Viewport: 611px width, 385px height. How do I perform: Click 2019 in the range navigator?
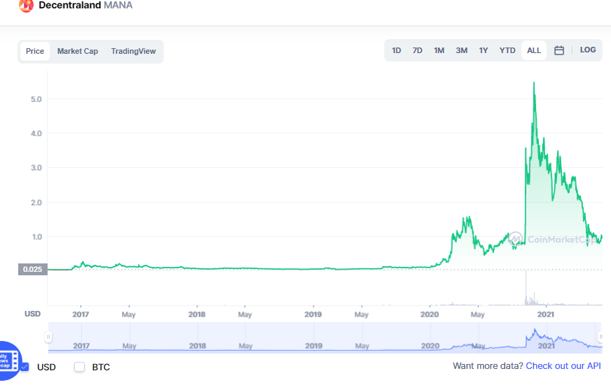[314, 346]
